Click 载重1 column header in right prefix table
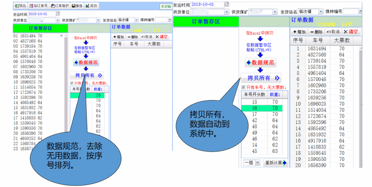 click(x=275, y=94)
